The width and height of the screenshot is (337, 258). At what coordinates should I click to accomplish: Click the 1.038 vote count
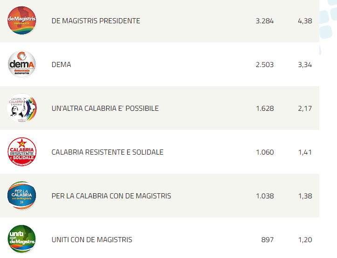(265, 196)
